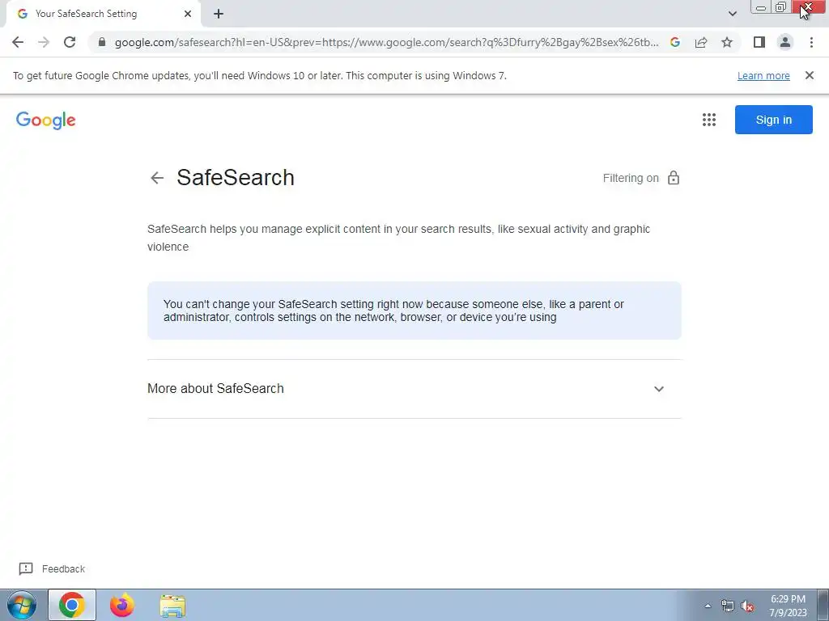Expand More about SafeSearch section

414,389
